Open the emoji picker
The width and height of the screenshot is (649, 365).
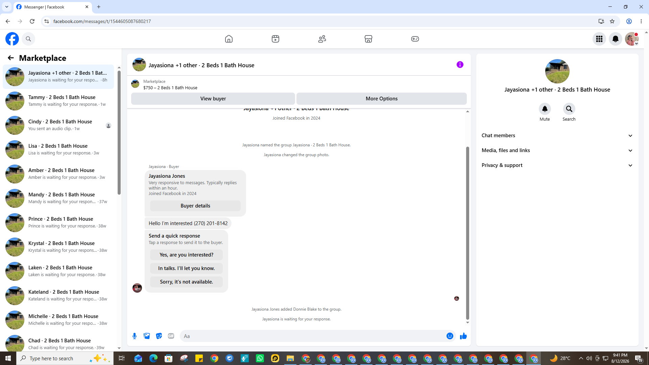coord(450,336)
